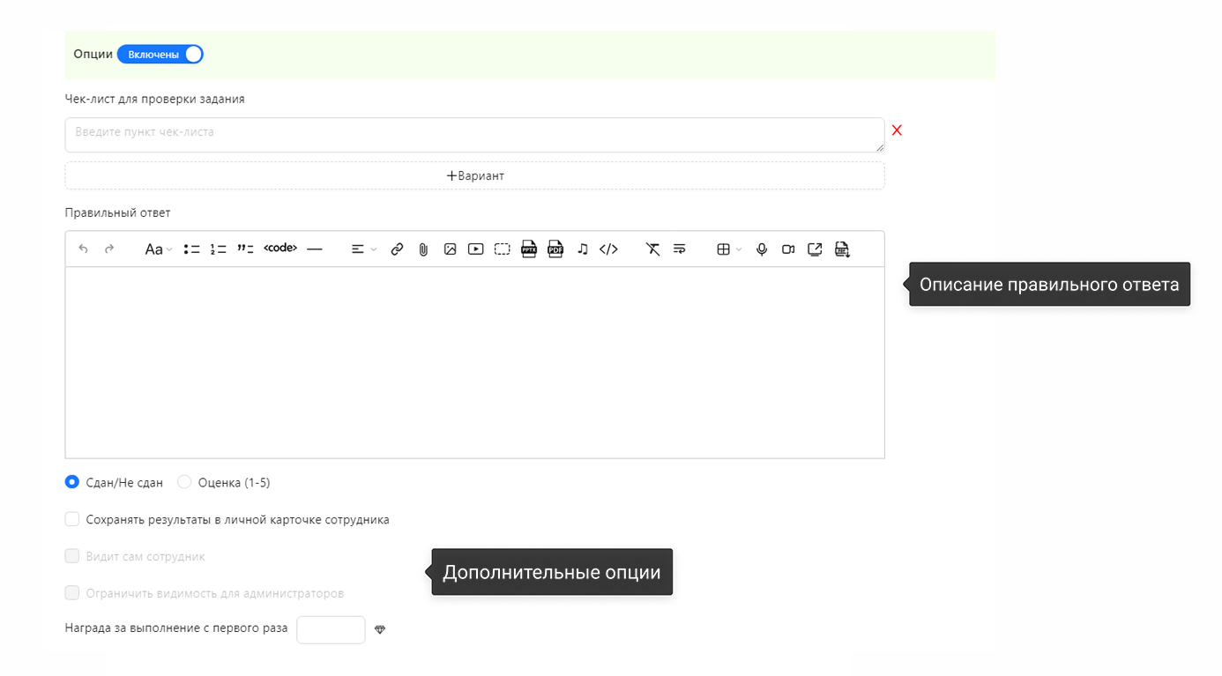Select the Сдан/Не сдан radio option
Screen dimensions: 1222x676
(72, 482)
